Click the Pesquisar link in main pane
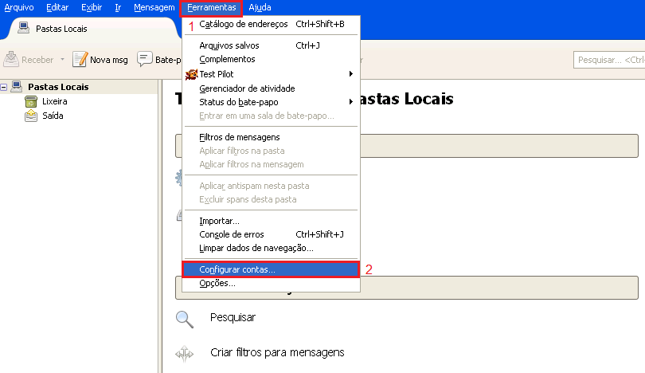This screenshot has width=645, height=373. click(233, 317)
